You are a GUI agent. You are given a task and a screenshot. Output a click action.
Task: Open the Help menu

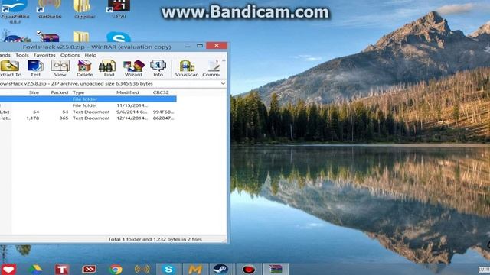pos(90,55)
